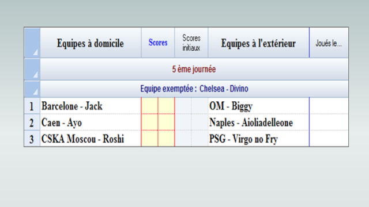Click home score field for Caen - Ayo

149,122
